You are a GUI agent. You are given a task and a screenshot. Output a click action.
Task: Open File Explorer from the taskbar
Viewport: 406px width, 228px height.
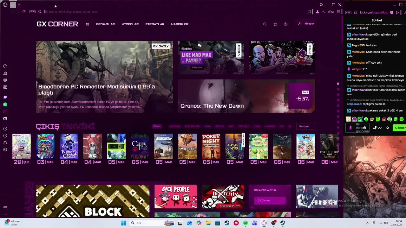208,223
